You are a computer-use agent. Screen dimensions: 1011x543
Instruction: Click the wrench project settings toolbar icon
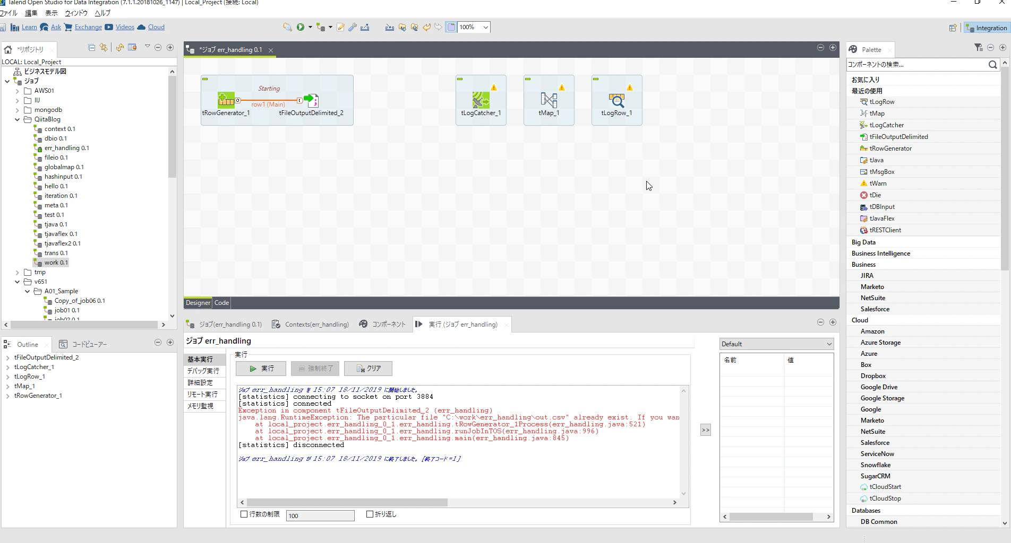(x=353, y=27)
